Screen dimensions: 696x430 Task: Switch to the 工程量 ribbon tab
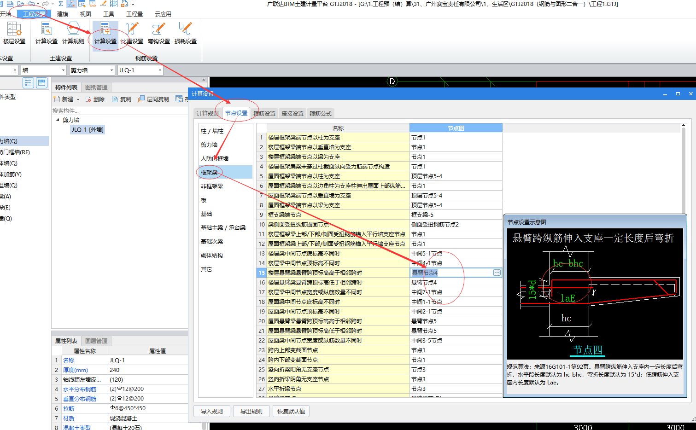135,14
